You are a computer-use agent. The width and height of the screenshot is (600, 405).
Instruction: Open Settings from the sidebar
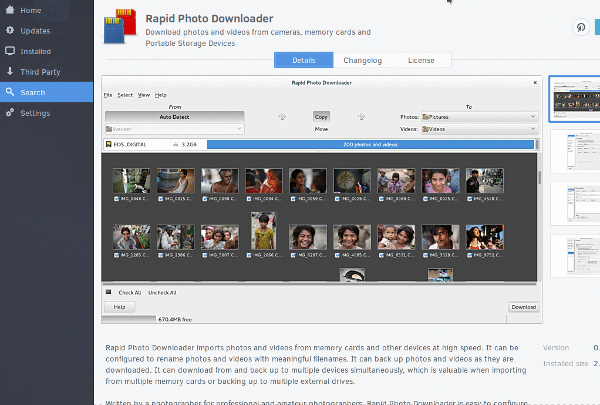[47, 113]
